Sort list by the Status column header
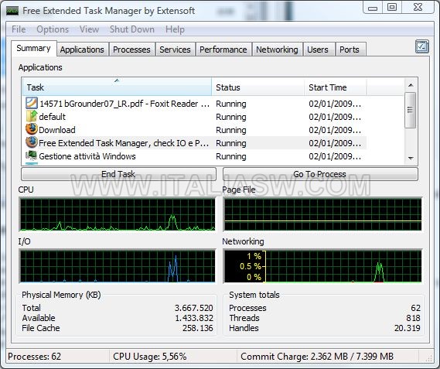Viewport: 440px width, 369px height. (x=258, y=87)
